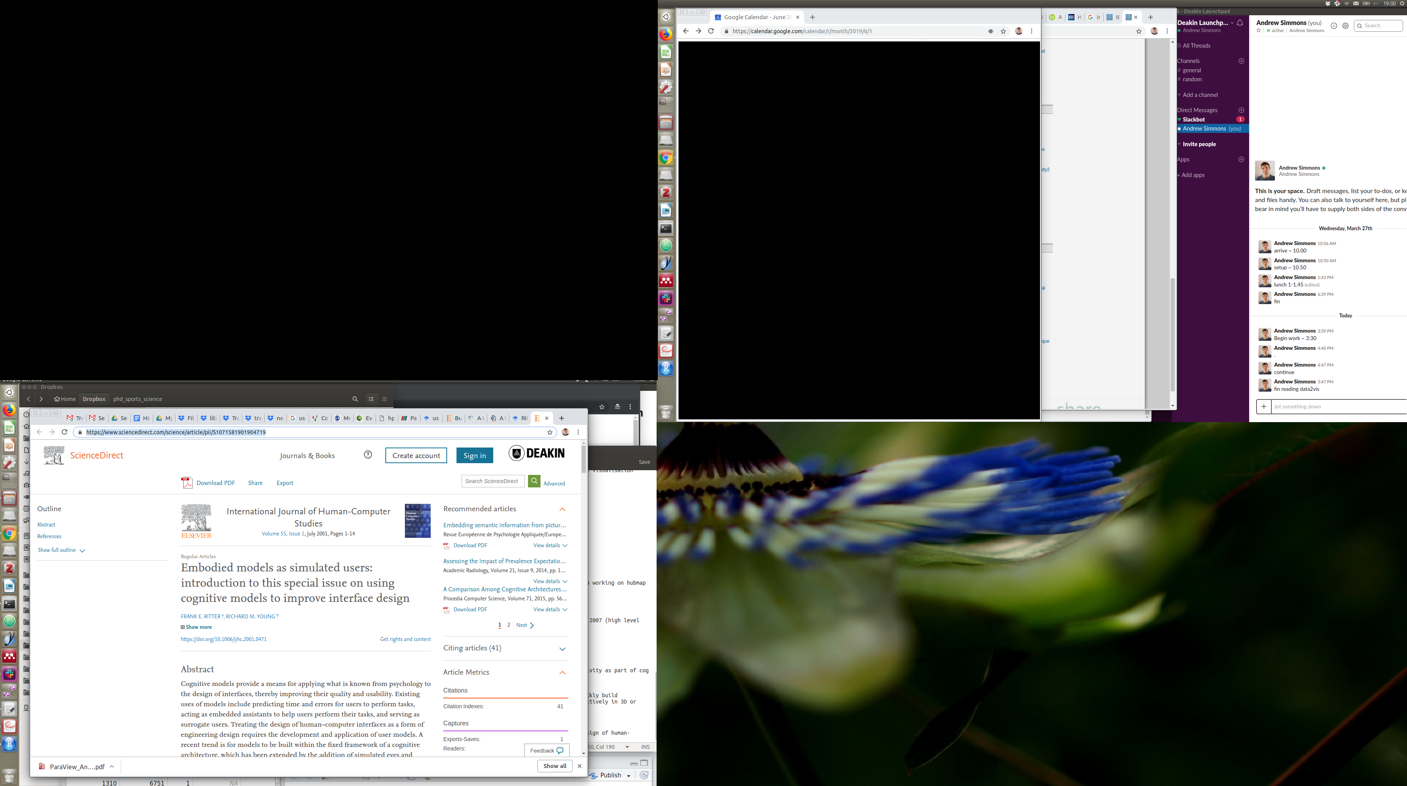Open Slack settings gear icon
1407x786 pixels.
1345,26
